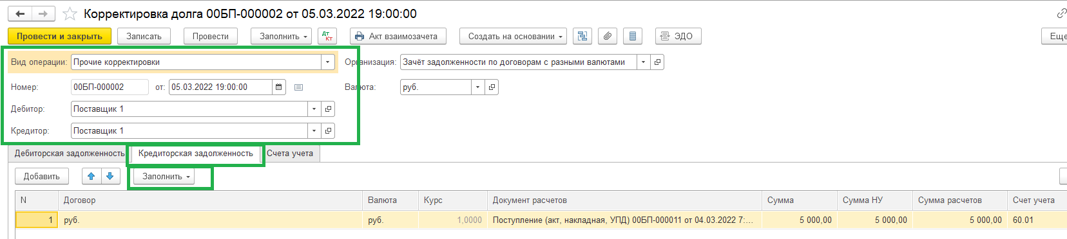Select the Курс cell 1,0000
The width and height of the screenshot is (1067, 239).
pyautogui.click(x=453, y=220)
